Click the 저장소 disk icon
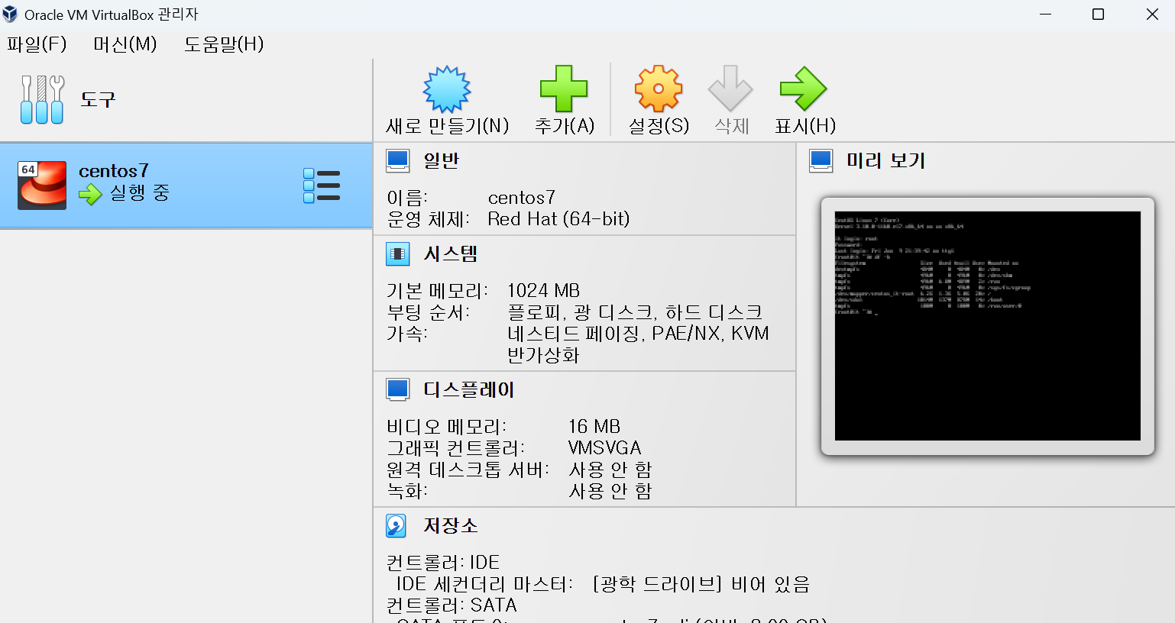The width and height of the screenshot is (1175, 623). (x=396, y=525)
